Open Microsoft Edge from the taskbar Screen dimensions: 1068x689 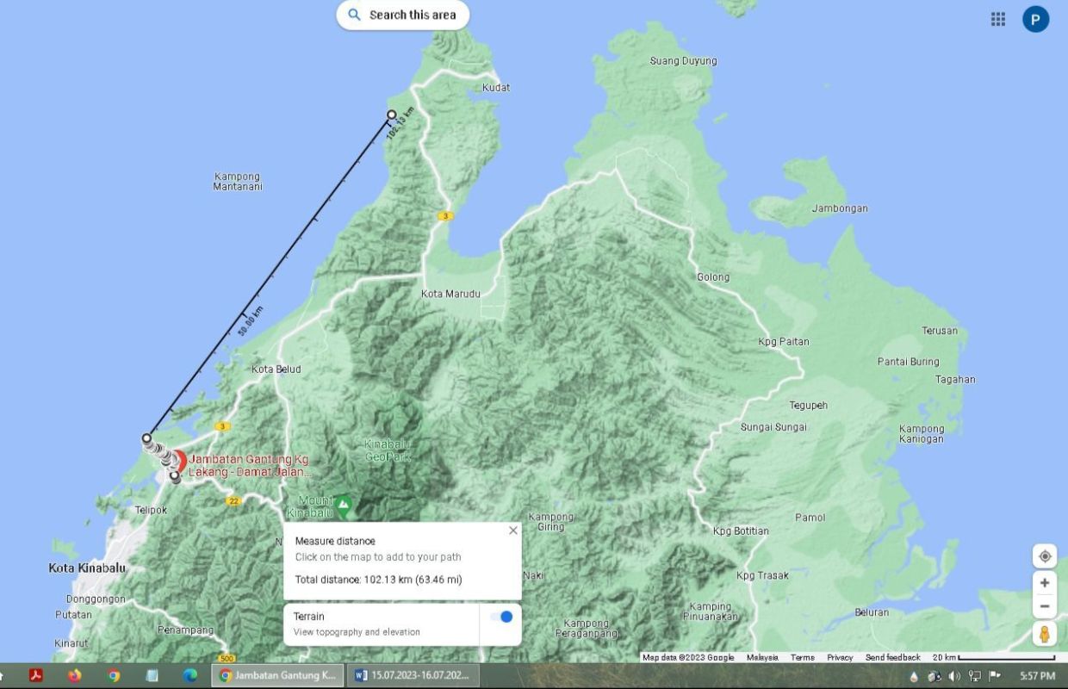click(x=190, y=675)
